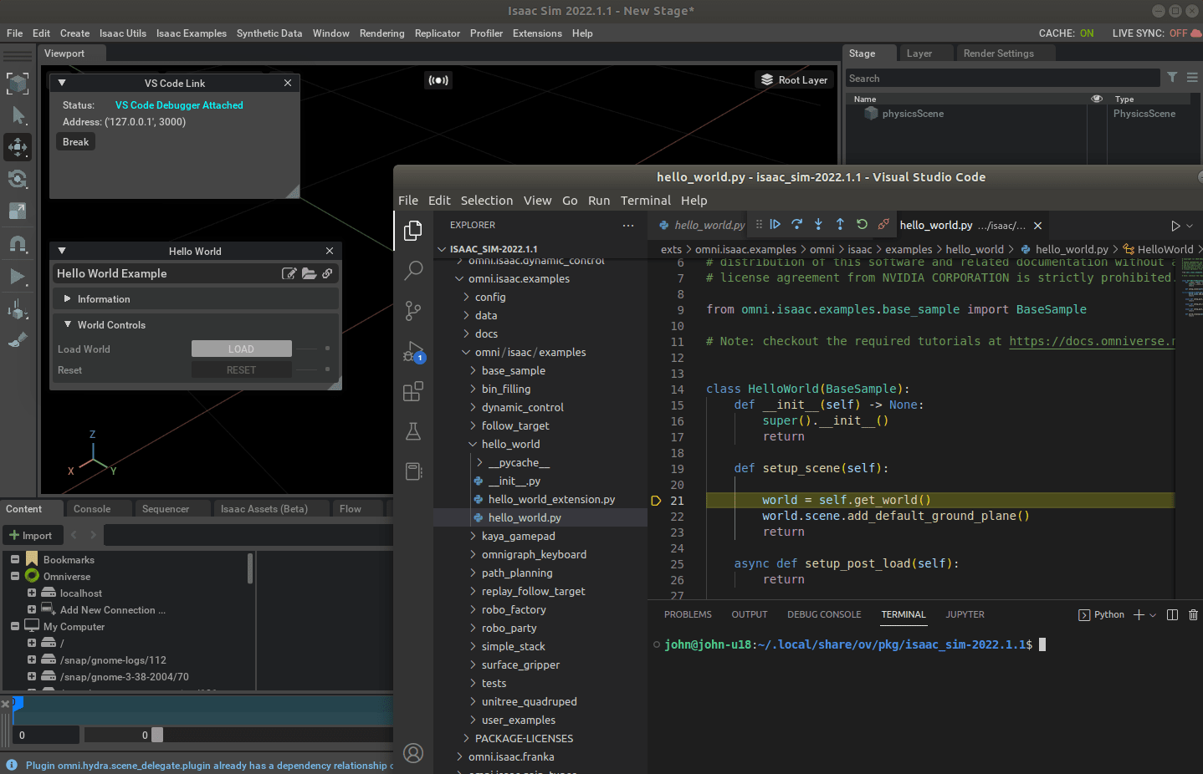This screenshot has height=774, width=1203.
Task: Kill terminal with the trash icon
Action: (x=1193, y=614)
